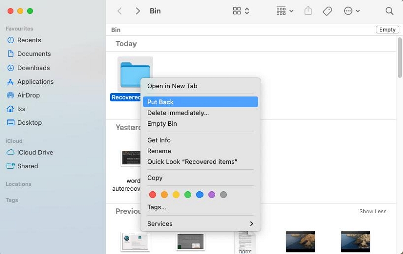403x254 pixels.
Task: Expand the group-by dropdown chevron
Action: pos(291,11)
